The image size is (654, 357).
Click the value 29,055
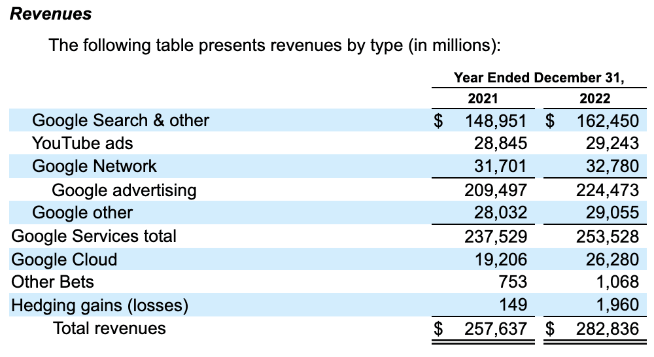612,212
